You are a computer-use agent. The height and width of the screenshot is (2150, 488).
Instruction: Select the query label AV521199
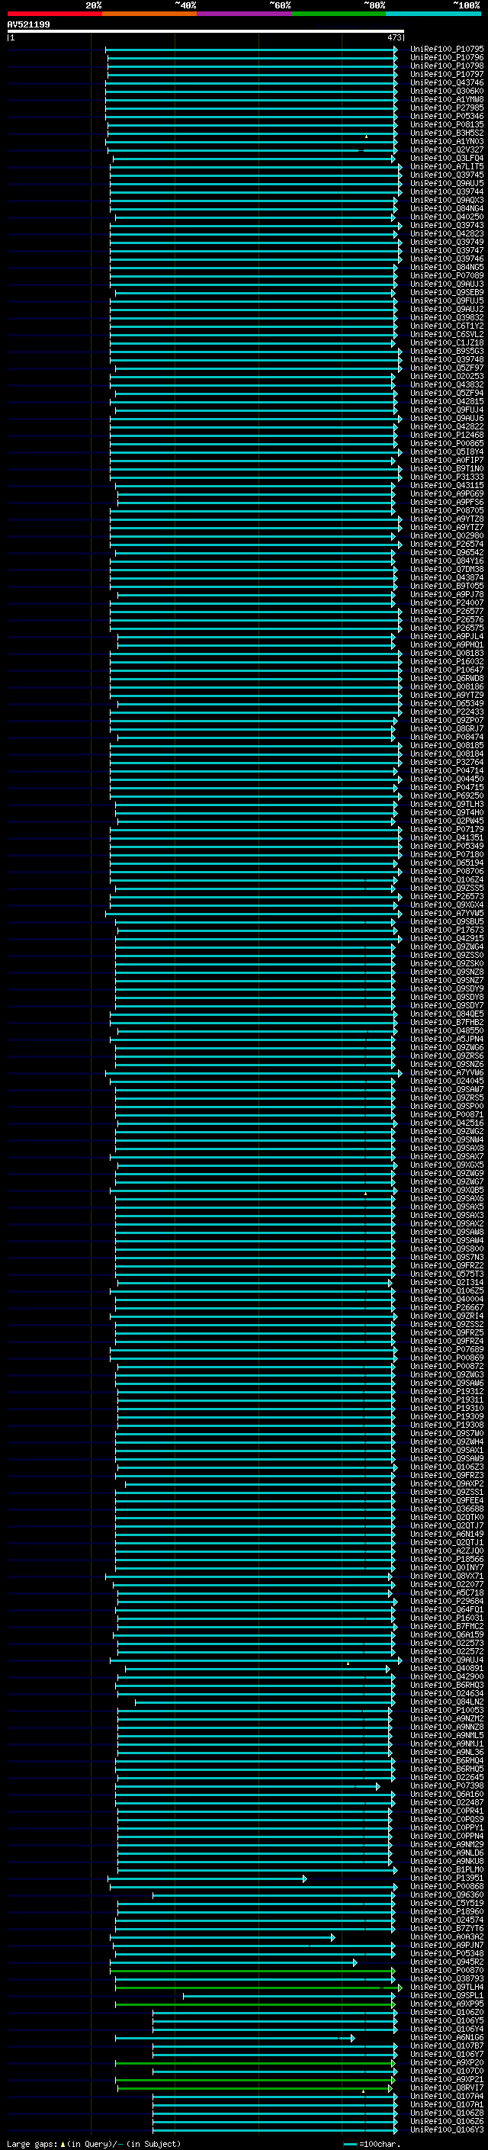pyautogui.click(x=28, y=25)
